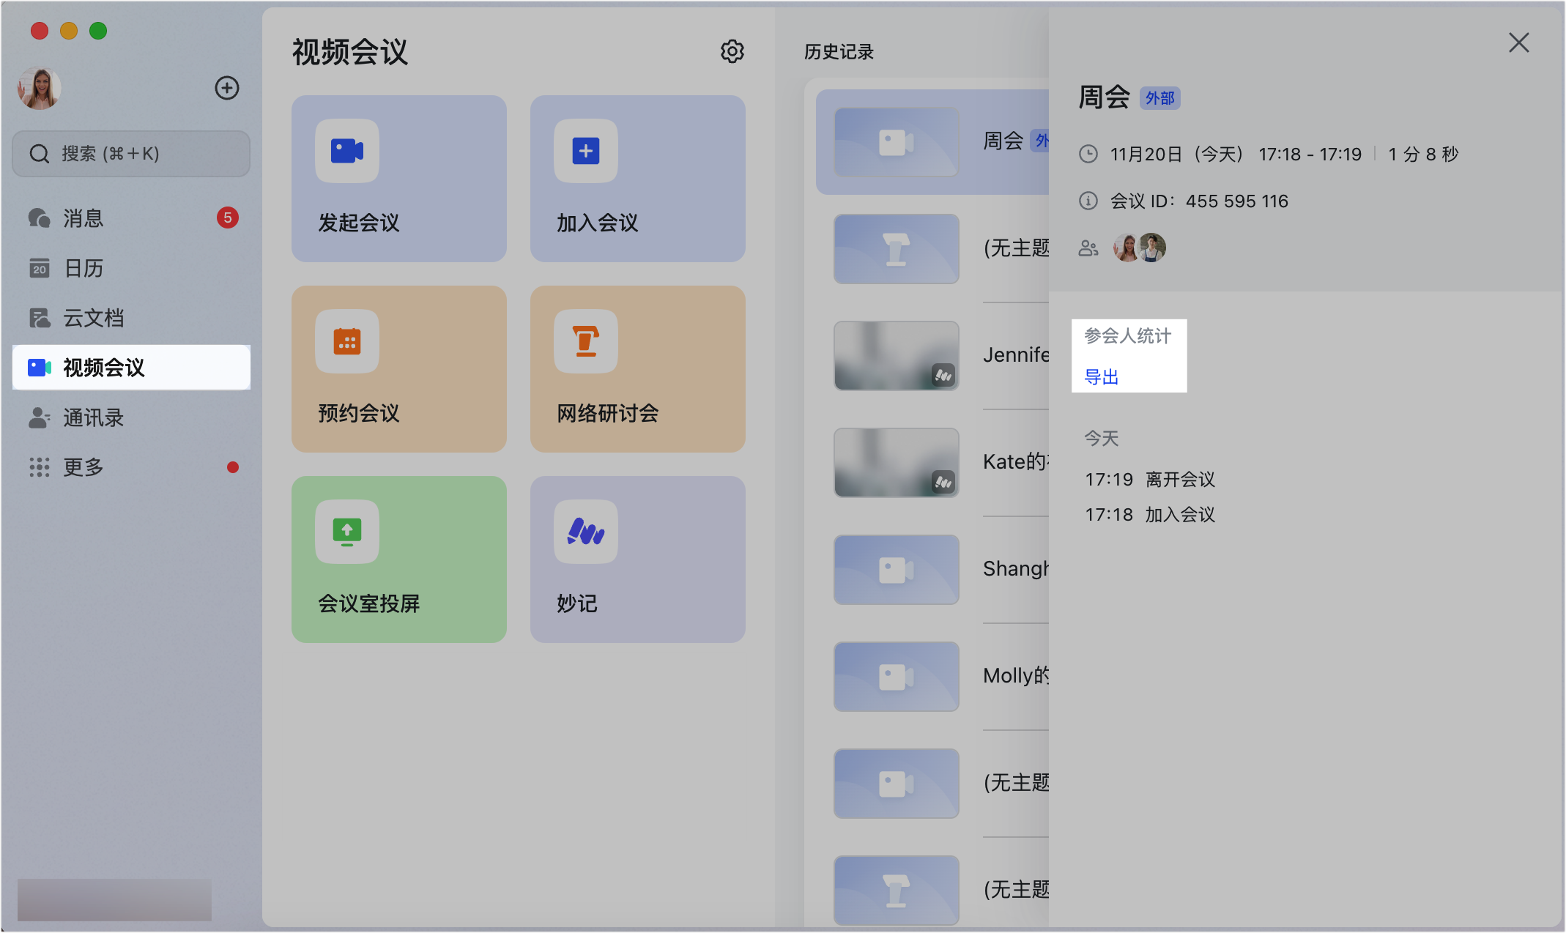The image size is (1566, 933).
Task: Start a meeting via 发起会议 card
Action: click(x=399, y=179)
